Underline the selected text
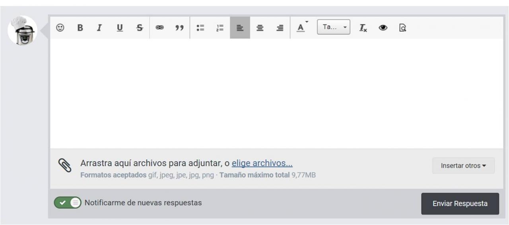509x225 pixels. [x=120, y=28]
